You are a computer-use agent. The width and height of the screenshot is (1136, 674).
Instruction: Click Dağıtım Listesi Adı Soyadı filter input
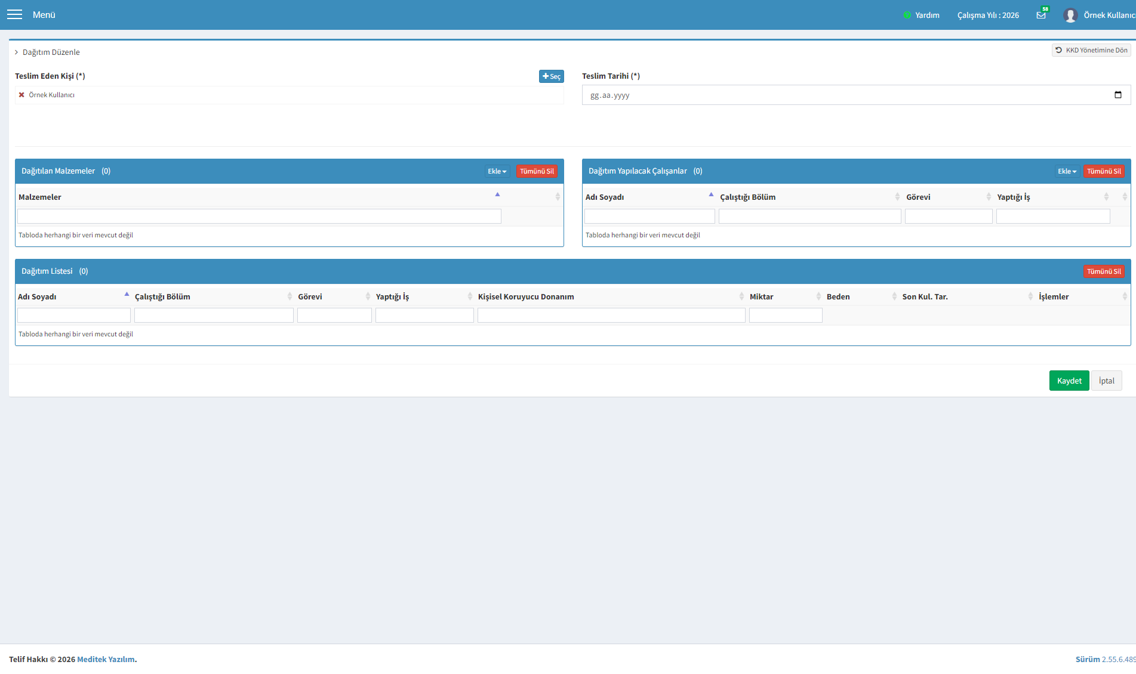[x=74, y=315]
